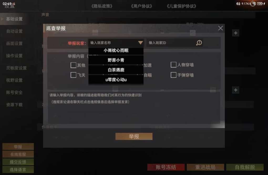Click the red 账号冻结 button
This screenshot has height=175, width=268.
pyautogui.click(x=166, y=167)
